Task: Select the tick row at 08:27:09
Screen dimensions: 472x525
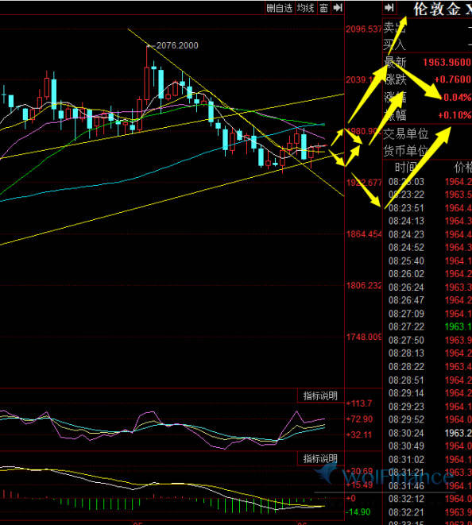Action: [x=430, y=314]
